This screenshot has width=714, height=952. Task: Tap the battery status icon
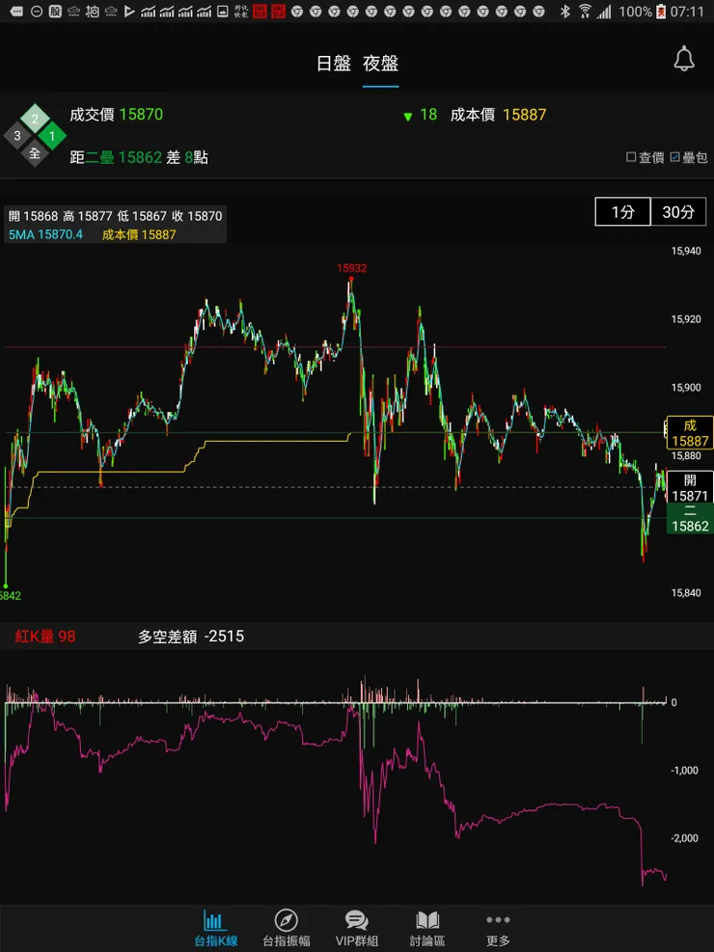click(x=661, y=11)
